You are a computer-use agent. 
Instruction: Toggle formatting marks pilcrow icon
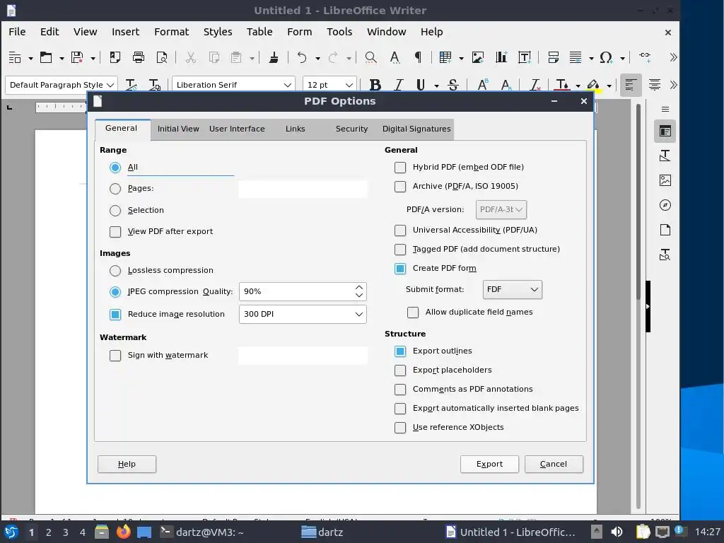[418, 57]
